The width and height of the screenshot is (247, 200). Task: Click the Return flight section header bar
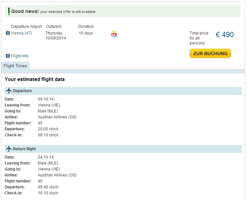pos(123,149)
